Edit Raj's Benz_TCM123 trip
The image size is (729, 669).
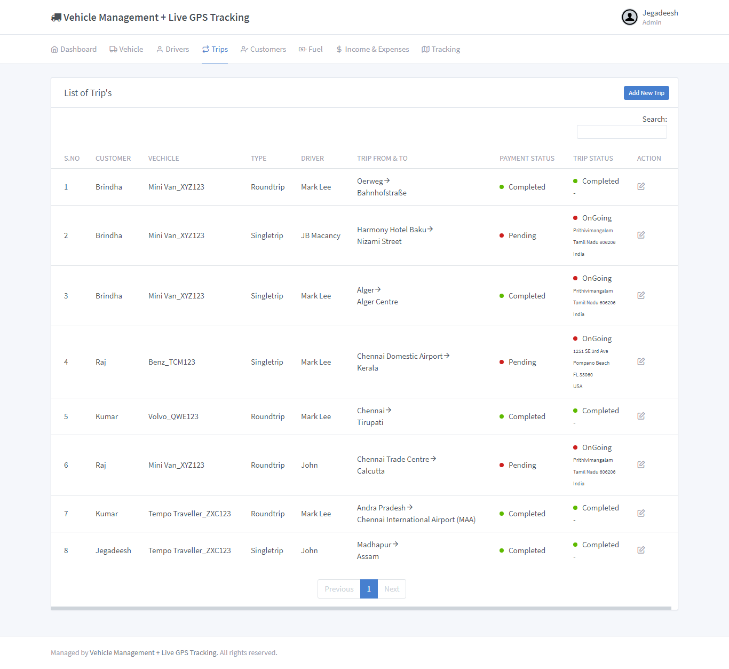pyautogui.click(x=641, y=361)
